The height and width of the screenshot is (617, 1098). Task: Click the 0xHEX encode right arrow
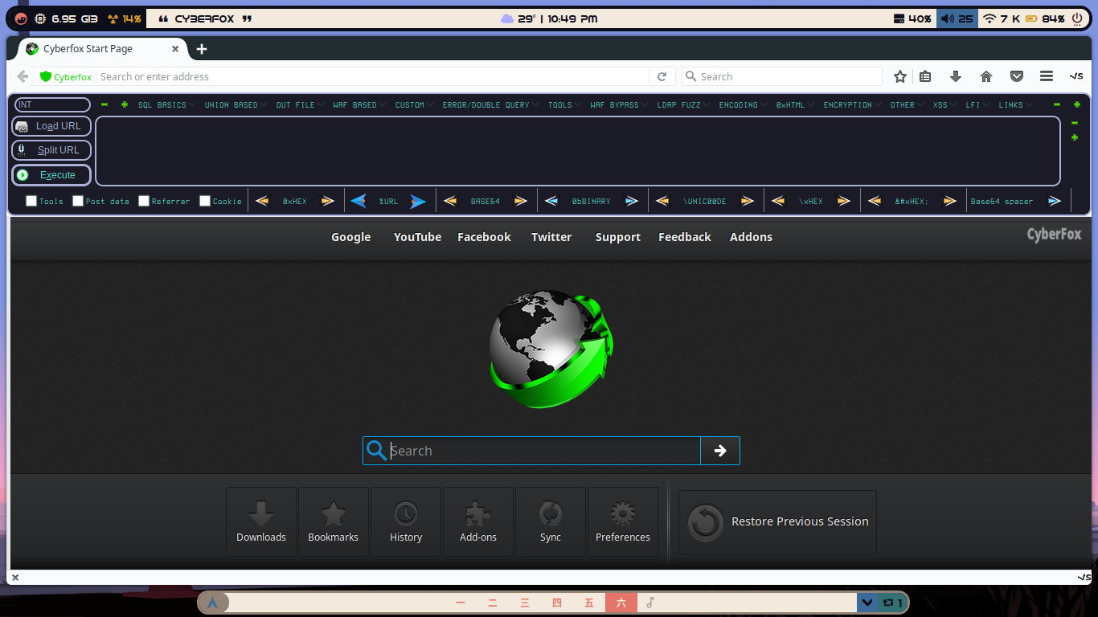(328, 201)
